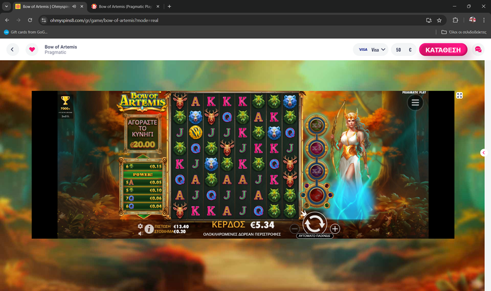Open the game info 'i' button
Image resolution: width=491 pixels, height=291 pixels.
149,229
